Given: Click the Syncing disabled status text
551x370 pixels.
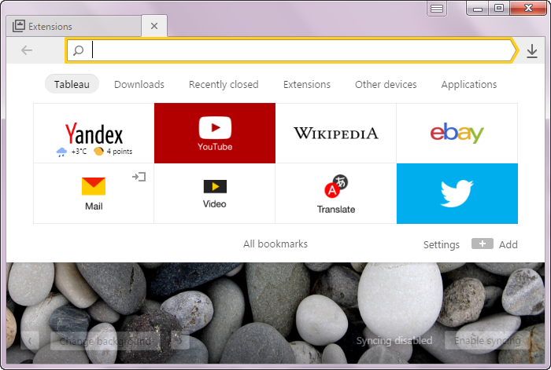Looking at the screenshot, I should 394,340.
